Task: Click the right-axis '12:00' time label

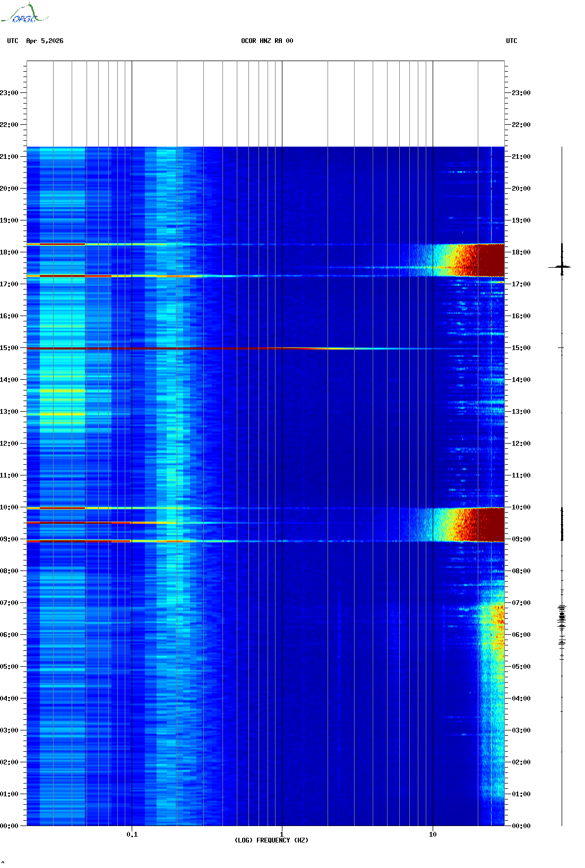Action: pyautogui.click(x=521, y=444)
